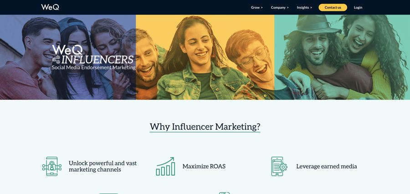Select the Why Influencer Marketing heading
Screen dimensions: 410x194
point(205,127)
